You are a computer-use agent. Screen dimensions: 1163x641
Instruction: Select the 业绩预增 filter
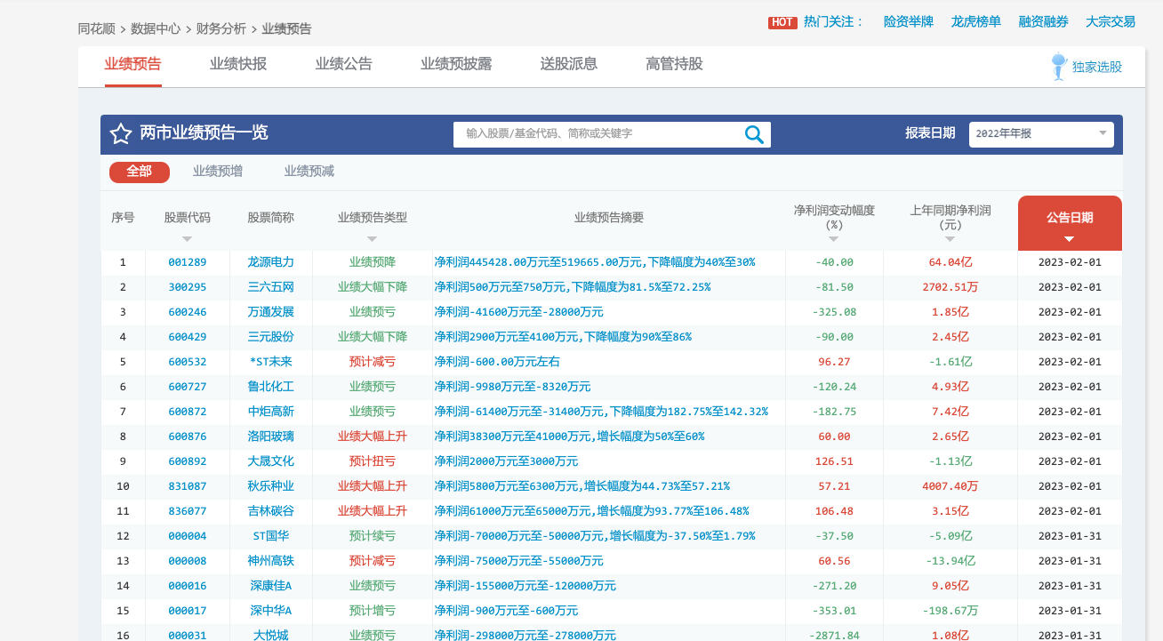coord(218,172)
